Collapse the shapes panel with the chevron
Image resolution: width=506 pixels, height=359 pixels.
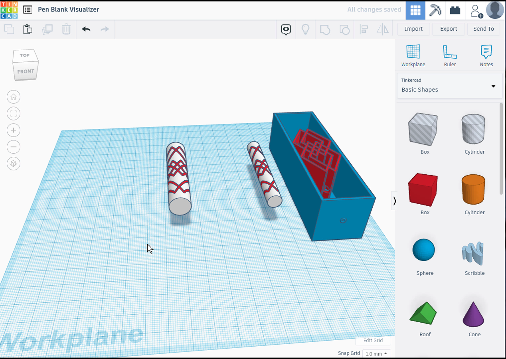point(394,201)
